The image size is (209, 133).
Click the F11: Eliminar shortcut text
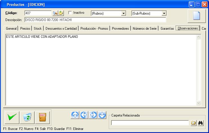point(75,129)
